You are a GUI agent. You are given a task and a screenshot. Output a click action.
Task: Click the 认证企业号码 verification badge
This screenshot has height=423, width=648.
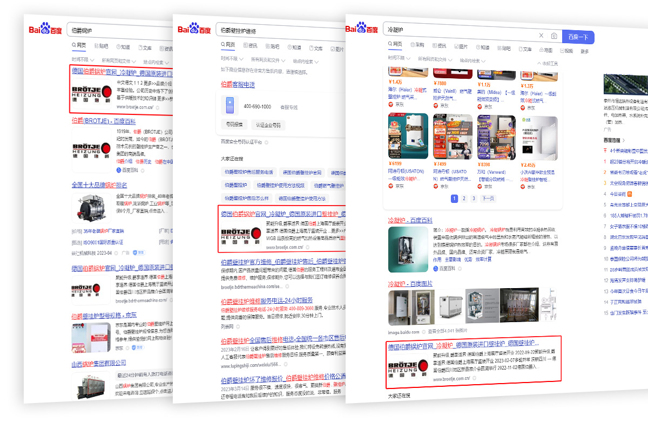(268, 125)
